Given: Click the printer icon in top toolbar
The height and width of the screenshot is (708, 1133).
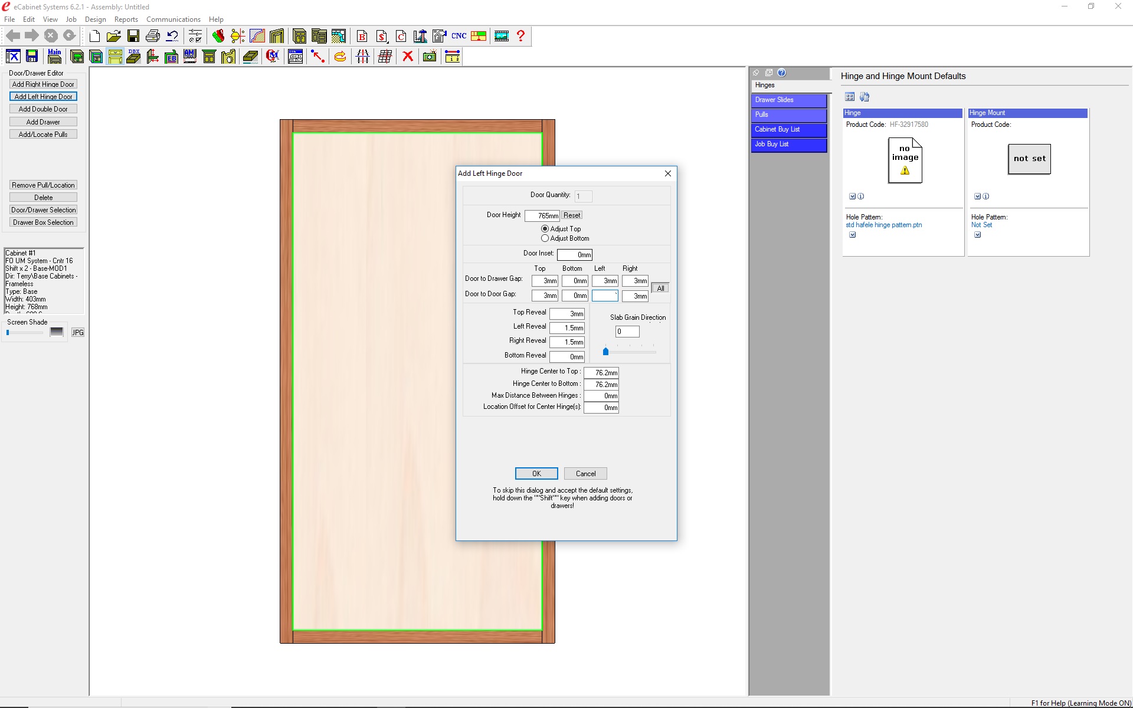Looking at the screenshot, I should 153,36.
